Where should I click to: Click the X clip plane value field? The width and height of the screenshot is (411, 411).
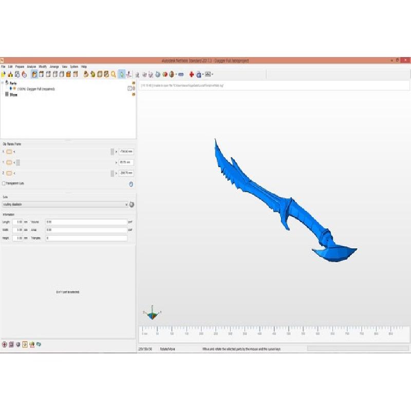(x=126, y=152)
